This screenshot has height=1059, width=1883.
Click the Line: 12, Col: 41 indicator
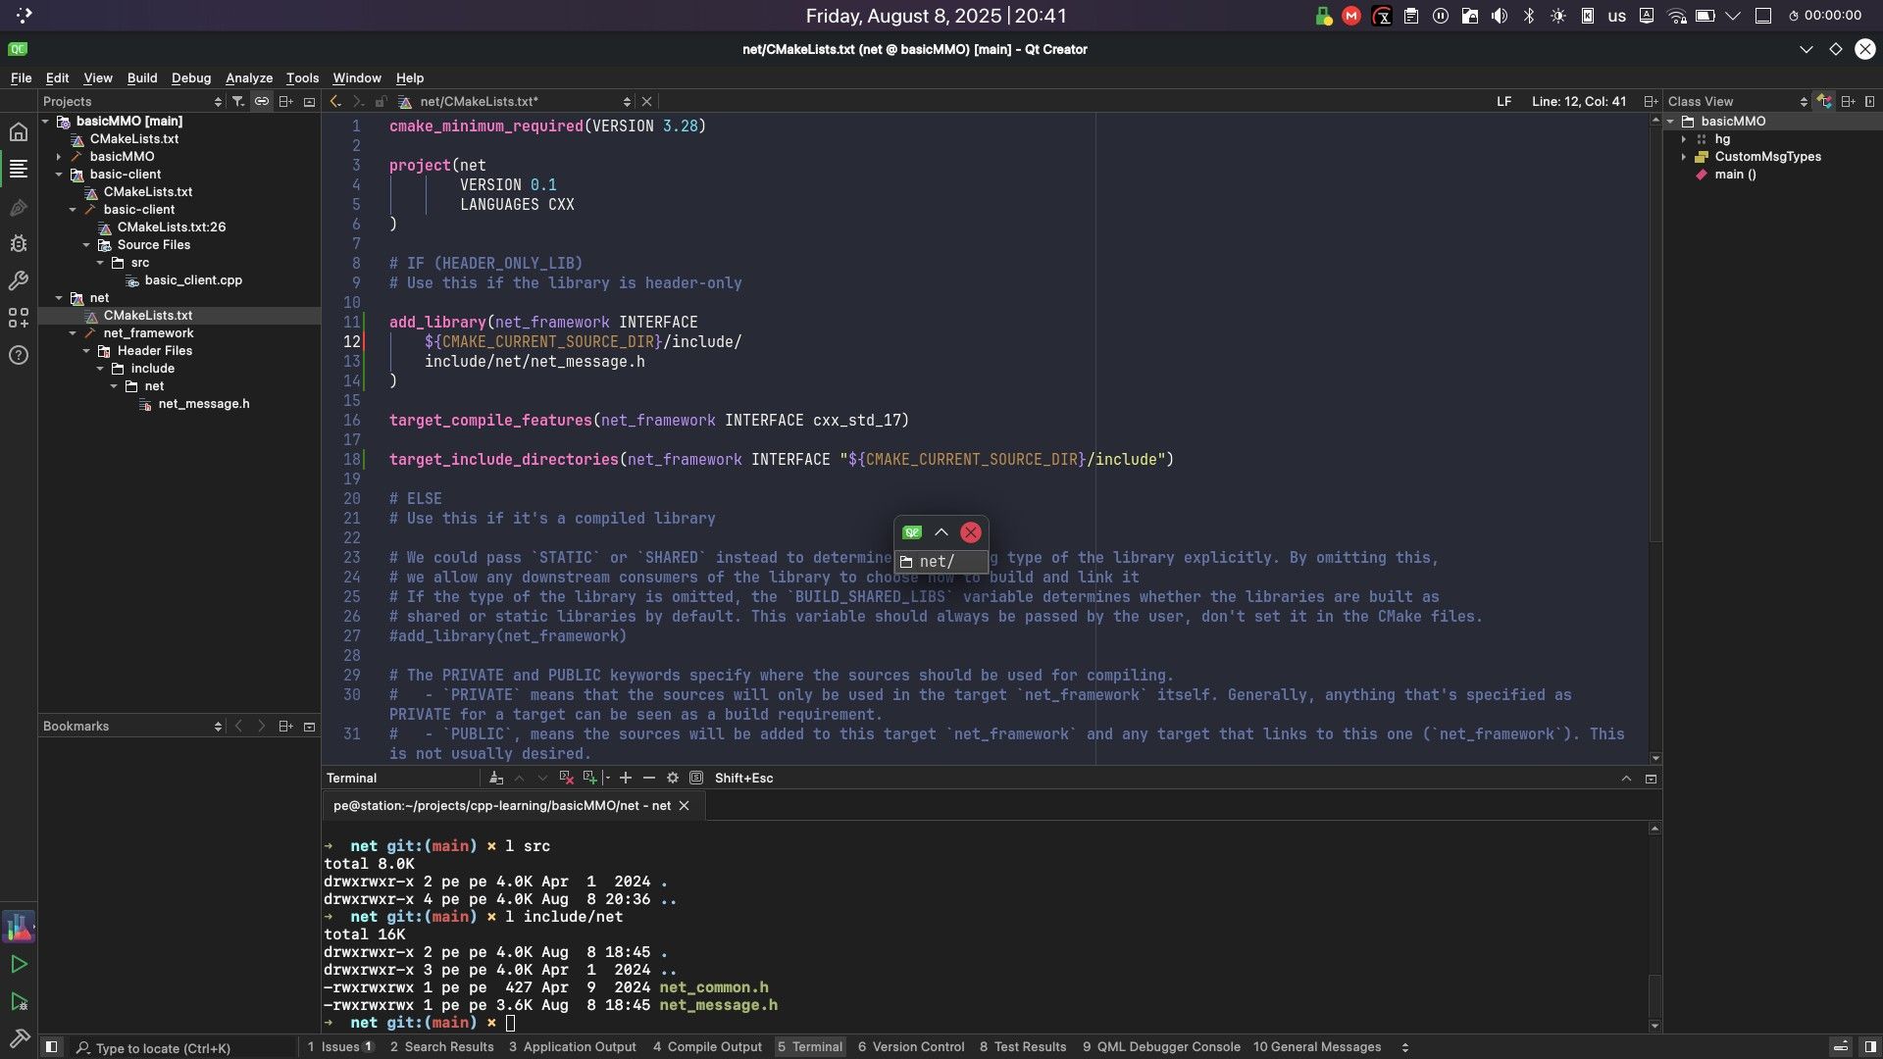coord(1579,102)
